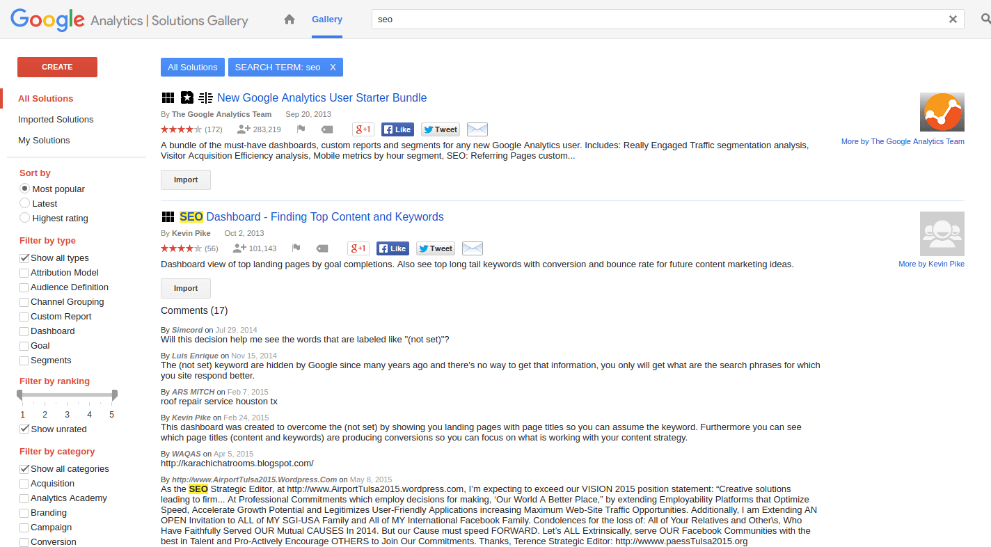The width and height of the screenshot is (991, 547).
Task: Flag the SEO Dashboard solution
Action: point(296,248)
